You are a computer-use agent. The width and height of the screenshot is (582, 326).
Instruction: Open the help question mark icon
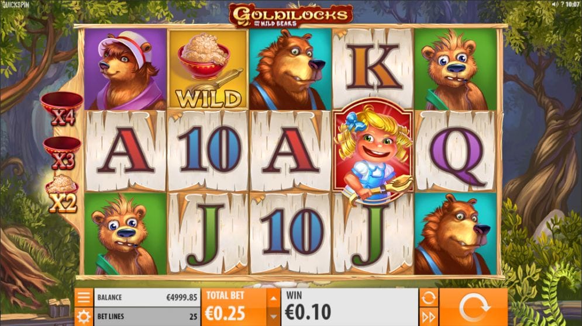(562, 4)
